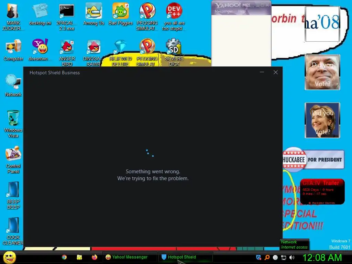
Task: Switch to Yahoo! Messenger taskbar button
Action: pos(130,257)
